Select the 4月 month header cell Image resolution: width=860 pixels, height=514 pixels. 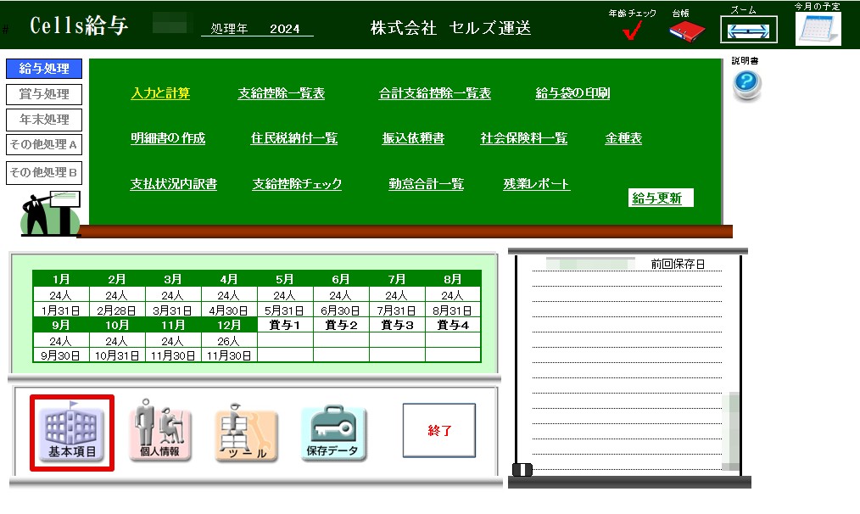click(229, 279)
